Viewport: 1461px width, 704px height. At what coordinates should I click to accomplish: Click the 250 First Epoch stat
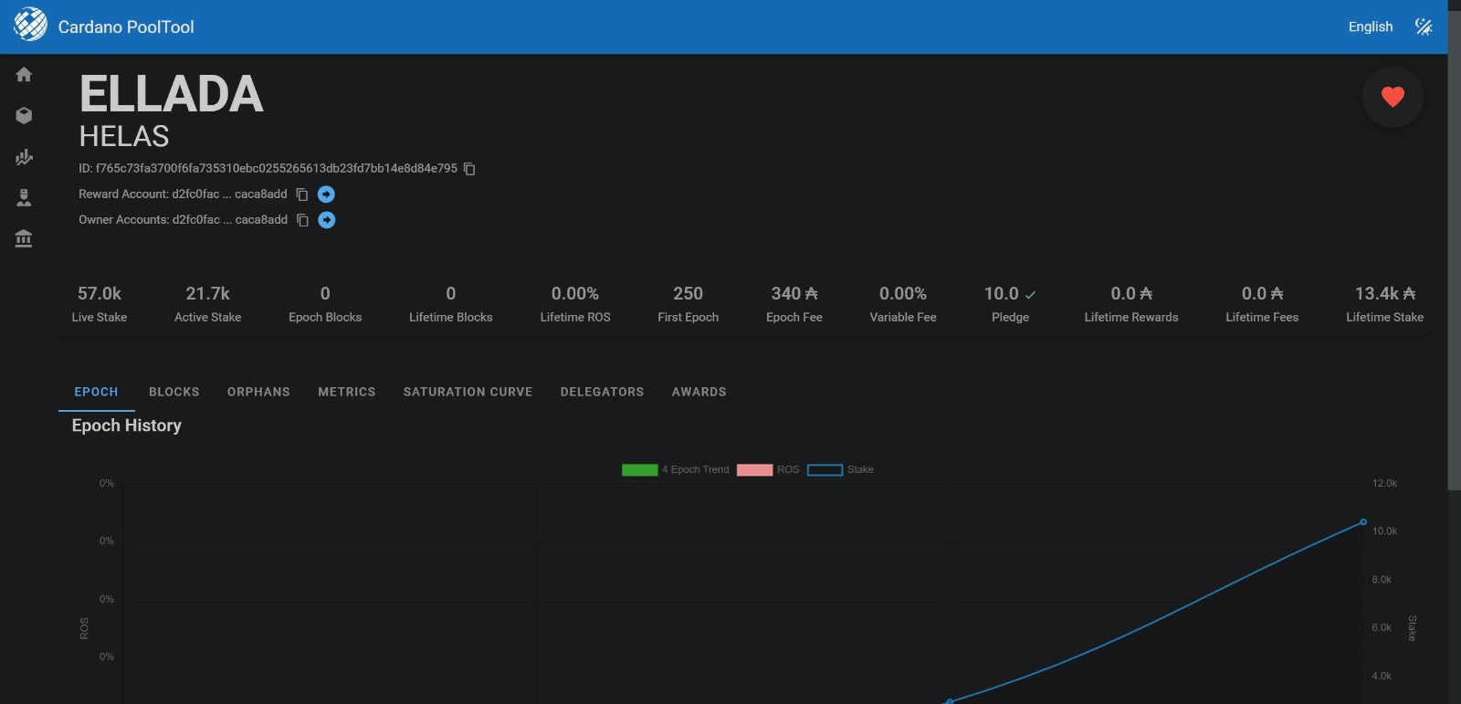pyautogui.click(x=688, y=304)
